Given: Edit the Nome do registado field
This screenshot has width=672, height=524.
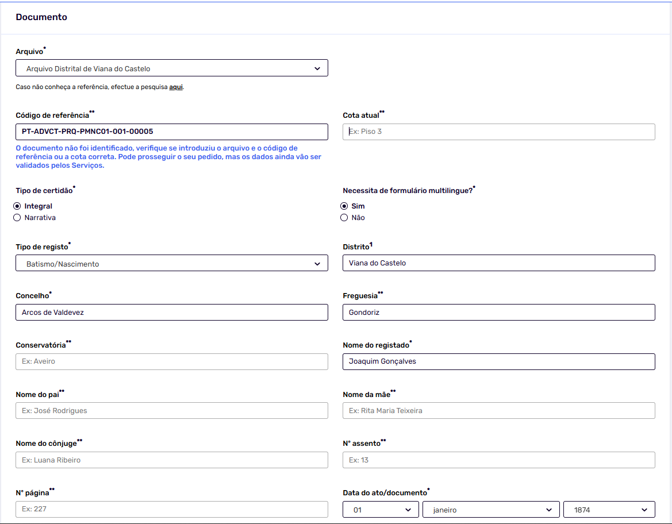Looking at the screenshot, I should 498,361.
